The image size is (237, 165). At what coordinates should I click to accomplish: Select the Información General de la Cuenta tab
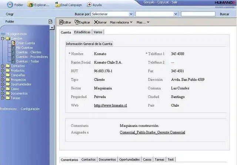coord(89,44)
